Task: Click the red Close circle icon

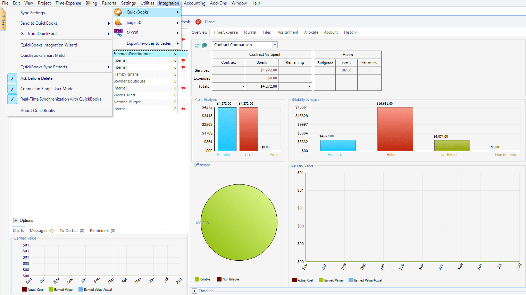Action: pos(198,21)
